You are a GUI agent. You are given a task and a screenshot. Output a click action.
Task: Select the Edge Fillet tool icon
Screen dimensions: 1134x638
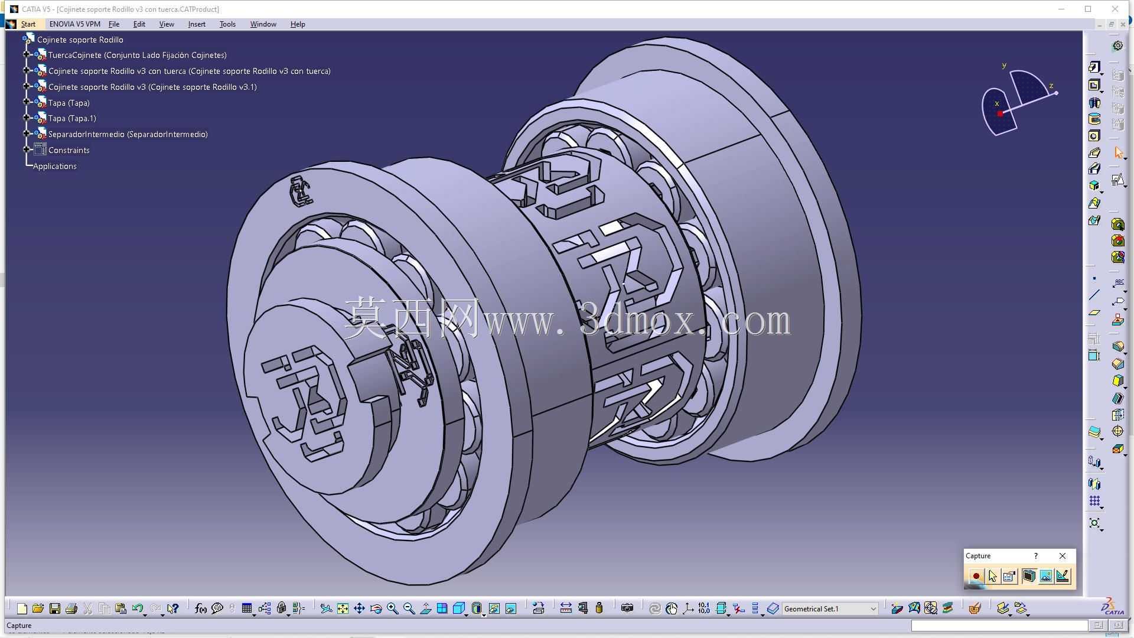point(1118,347)
